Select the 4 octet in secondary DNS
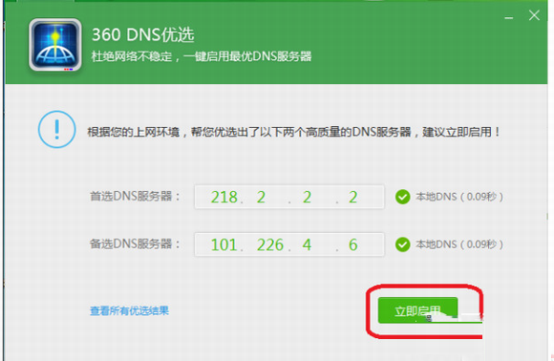Viewport: 554px width, 361px height. pyautogui.click(x=307, y=244)
